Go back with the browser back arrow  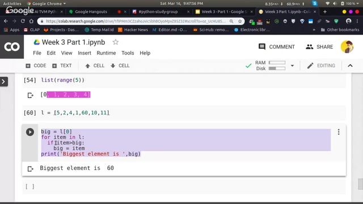(x=6, y=21)
